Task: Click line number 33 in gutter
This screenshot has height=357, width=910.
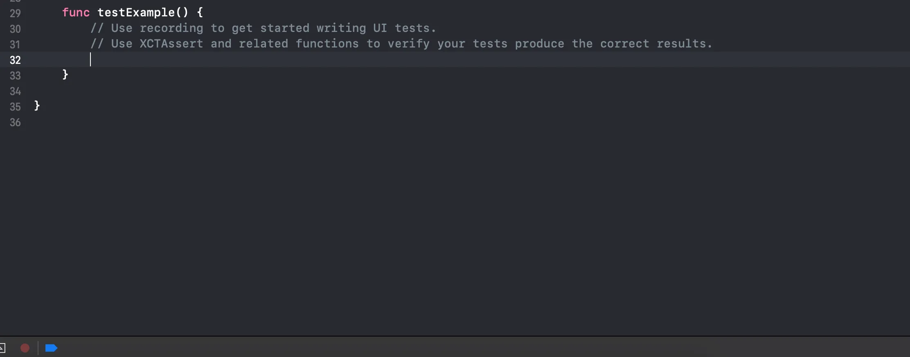Action: click(x=15, y=76)
